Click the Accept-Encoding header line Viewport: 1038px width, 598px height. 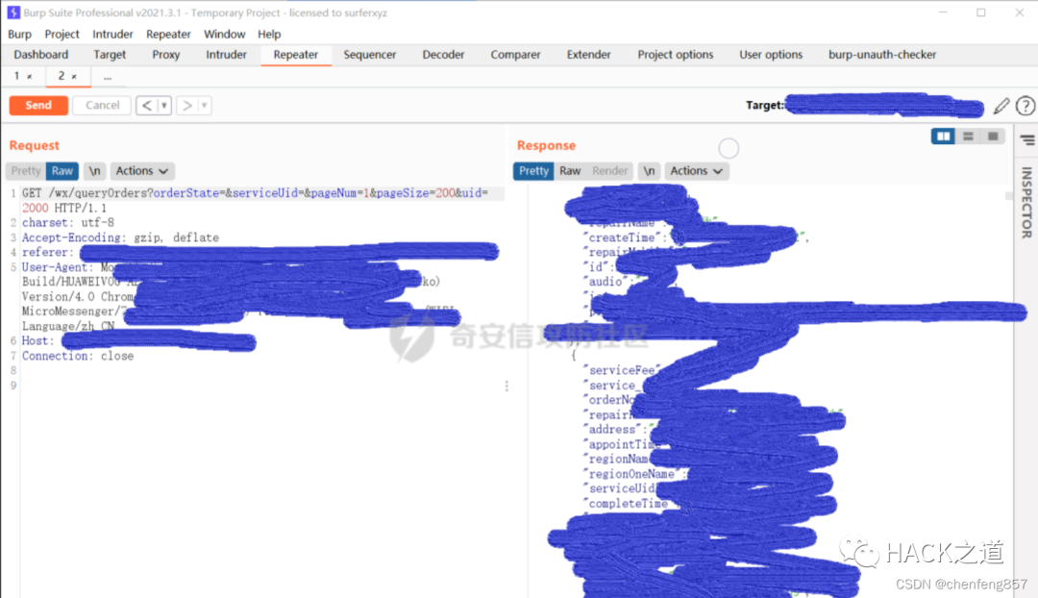[120, 237]
